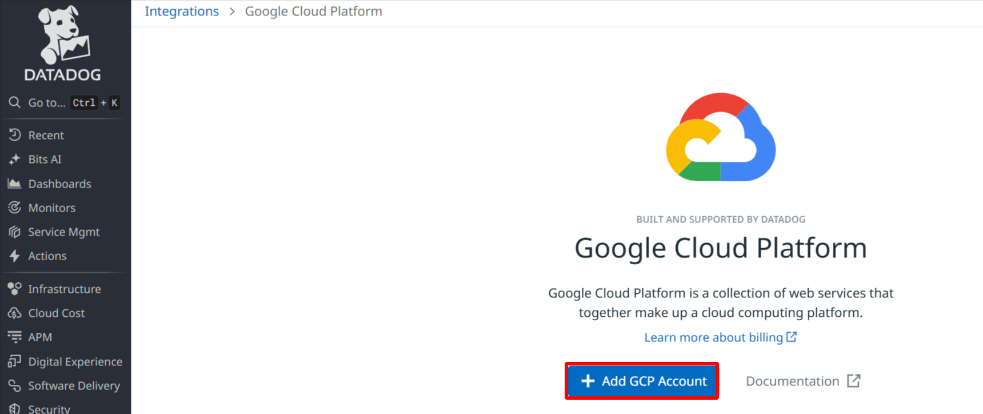Click the Dashboards chart icon
Screen dimensions: 983x414
click(15, 184)
